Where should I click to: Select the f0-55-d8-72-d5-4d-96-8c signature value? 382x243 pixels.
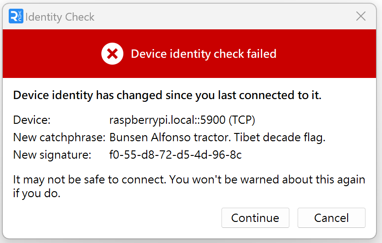(x=175, y=155)
